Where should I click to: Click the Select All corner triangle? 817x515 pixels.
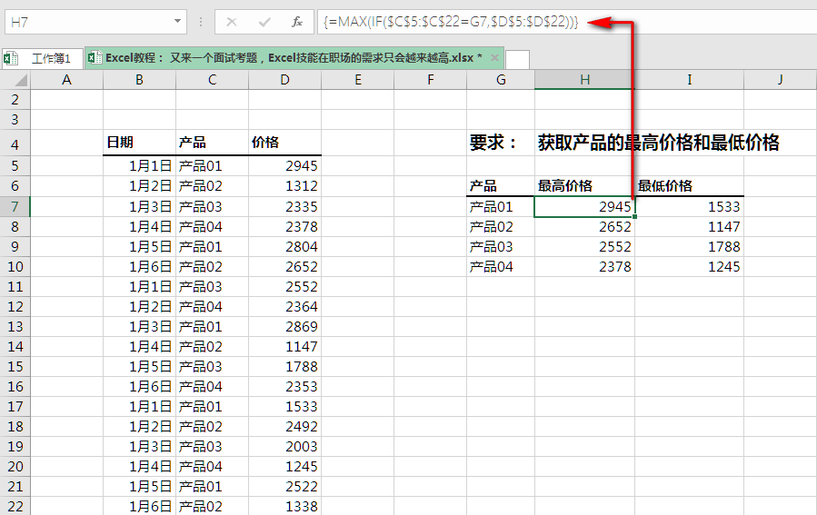pyautogui.click(x=20, y=80)
